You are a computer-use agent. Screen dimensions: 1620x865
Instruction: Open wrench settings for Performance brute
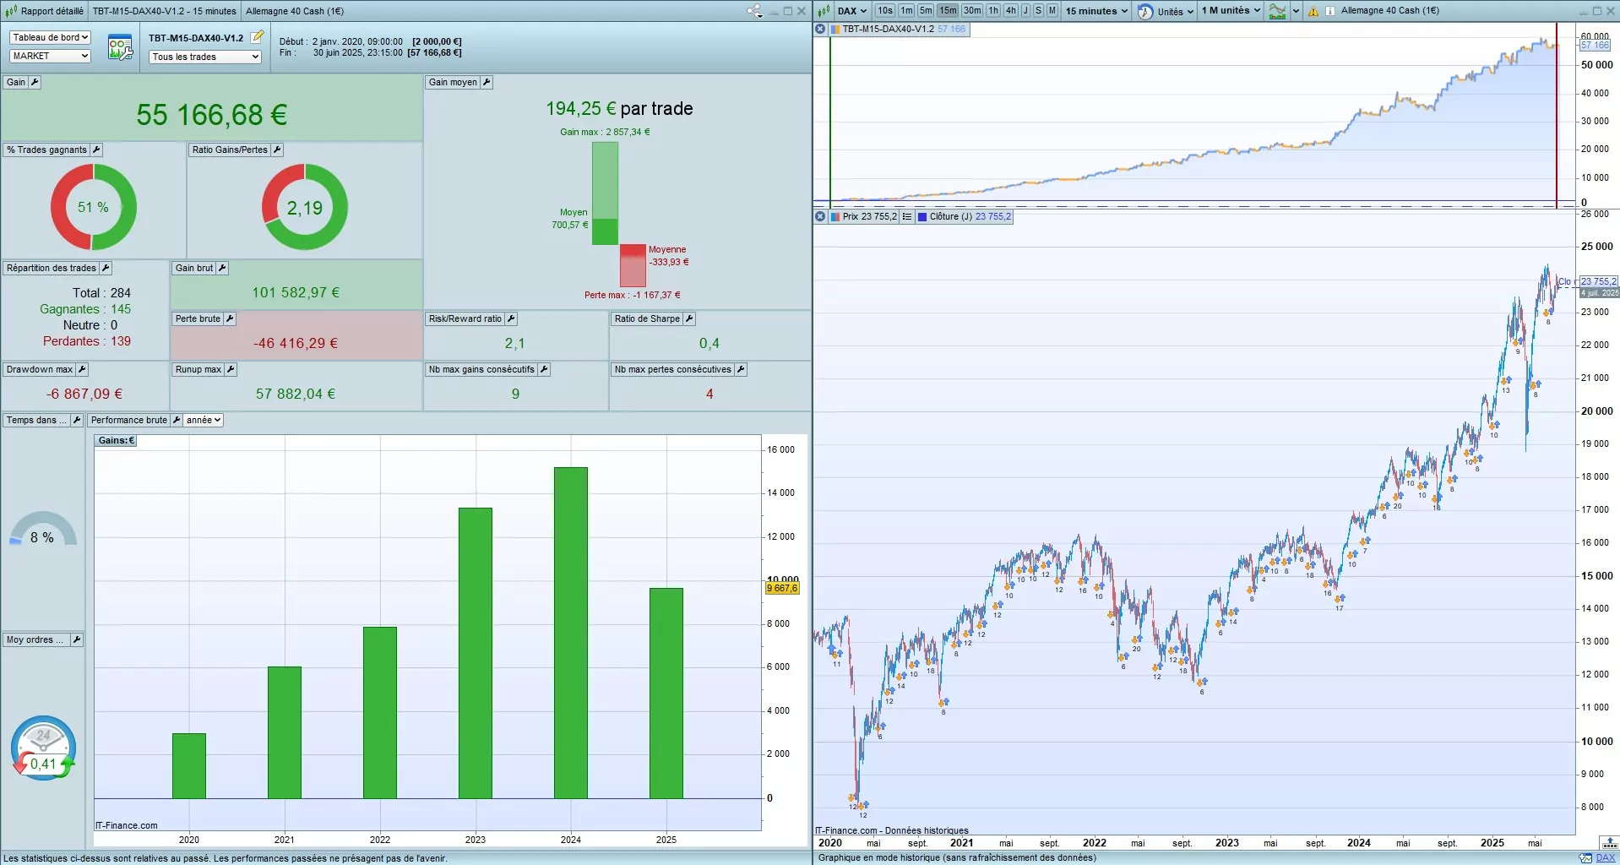pos(177,420)
